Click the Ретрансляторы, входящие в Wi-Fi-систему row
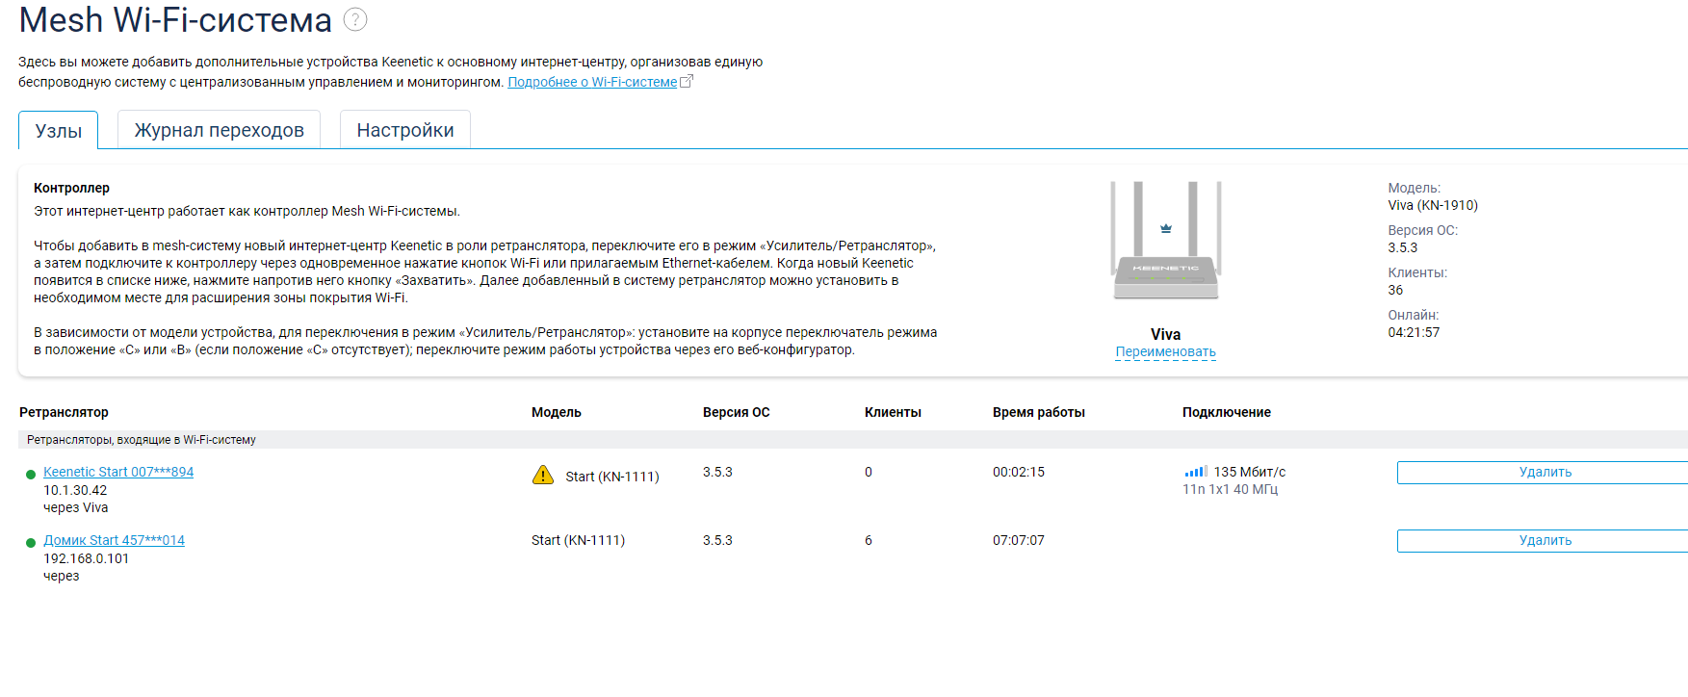 [x=853, y=439]
